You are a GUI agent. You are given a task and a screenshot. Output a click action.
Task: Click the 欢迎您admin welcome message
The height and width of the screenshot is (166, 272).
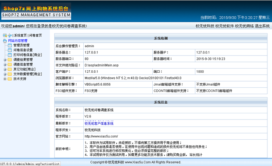(x=44, y=26)
